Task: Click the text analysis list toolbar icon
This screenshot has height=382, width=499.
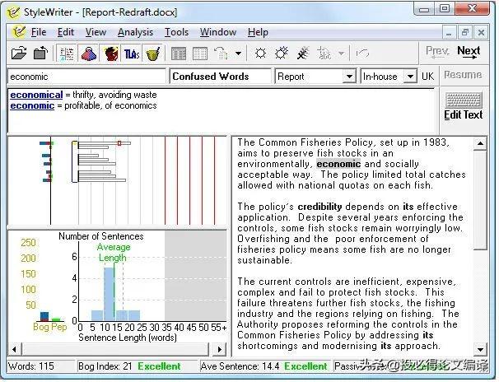Action: pyautogui.click(x=67, y=54)
